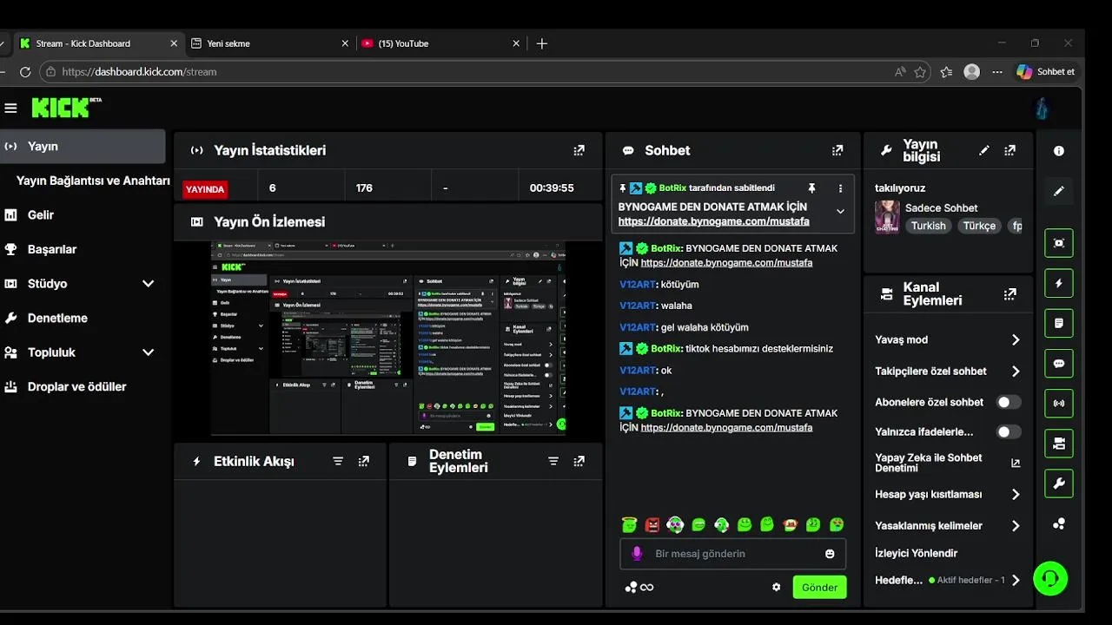
Task: Switch to the Yeni sekme browser tab
Action: [x=269, y=43]
